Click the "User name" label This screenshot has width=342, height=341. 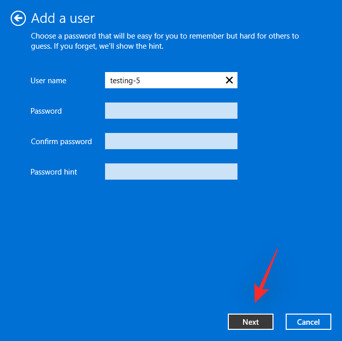coord(48,81)
